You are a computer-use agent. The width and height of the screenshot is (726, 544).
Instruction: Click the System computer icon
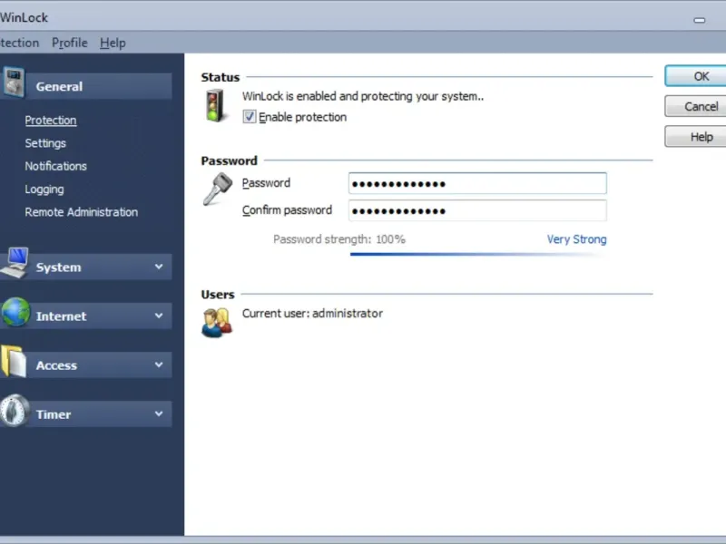pyautogui.click(x=15, y=263)
